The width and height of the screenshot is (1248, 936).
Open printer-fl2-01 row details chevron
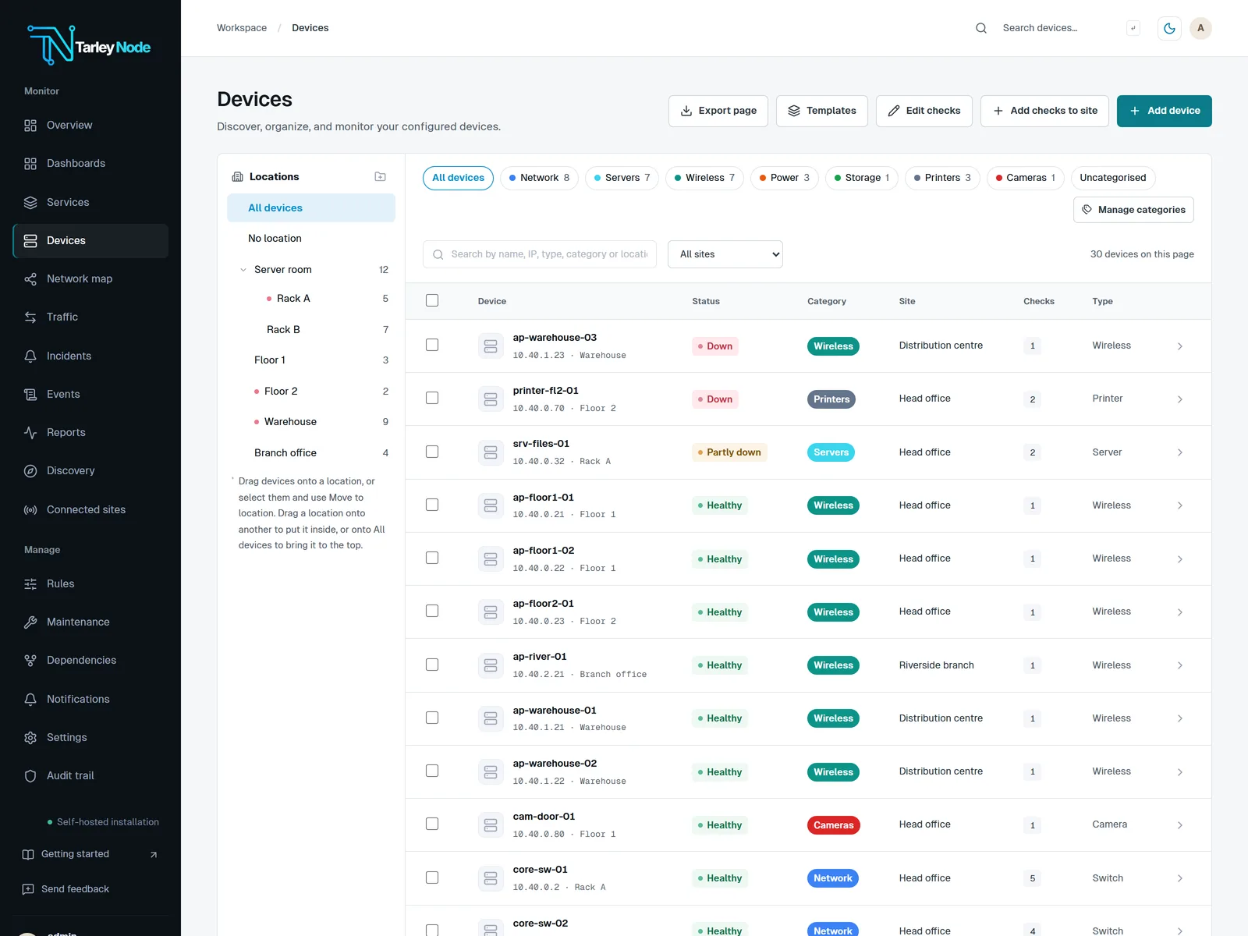[1180, 399]
